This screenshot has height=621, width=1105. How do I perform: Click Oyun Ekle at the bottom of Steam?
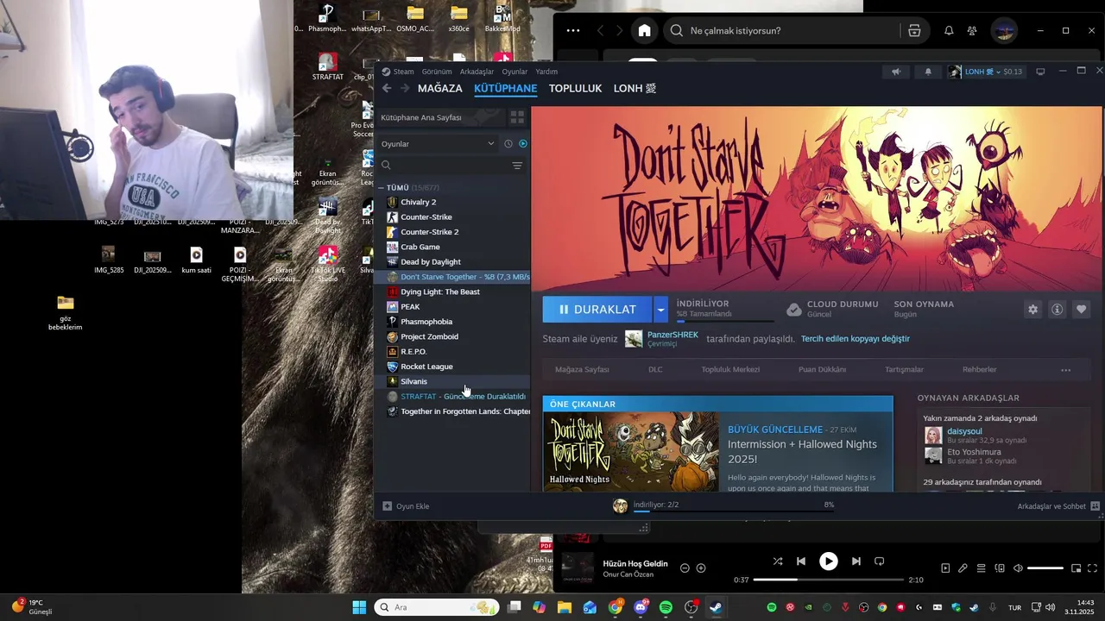[x=406, y=506]
